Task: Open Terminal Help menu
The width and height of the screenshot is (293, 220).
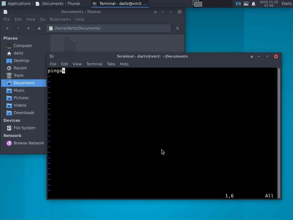Action: [x=124, y=64]
